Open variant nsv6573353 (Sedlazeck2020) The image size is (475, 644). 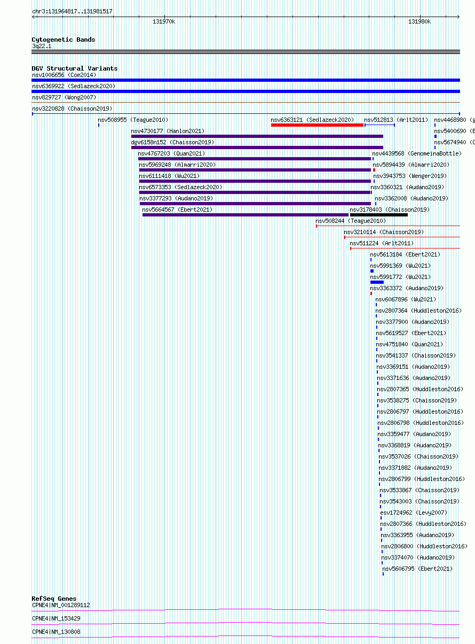[x=181, y=187]
